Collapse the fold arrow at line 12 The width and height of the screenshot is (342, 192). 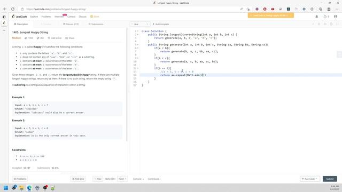(x=138, y=68)
